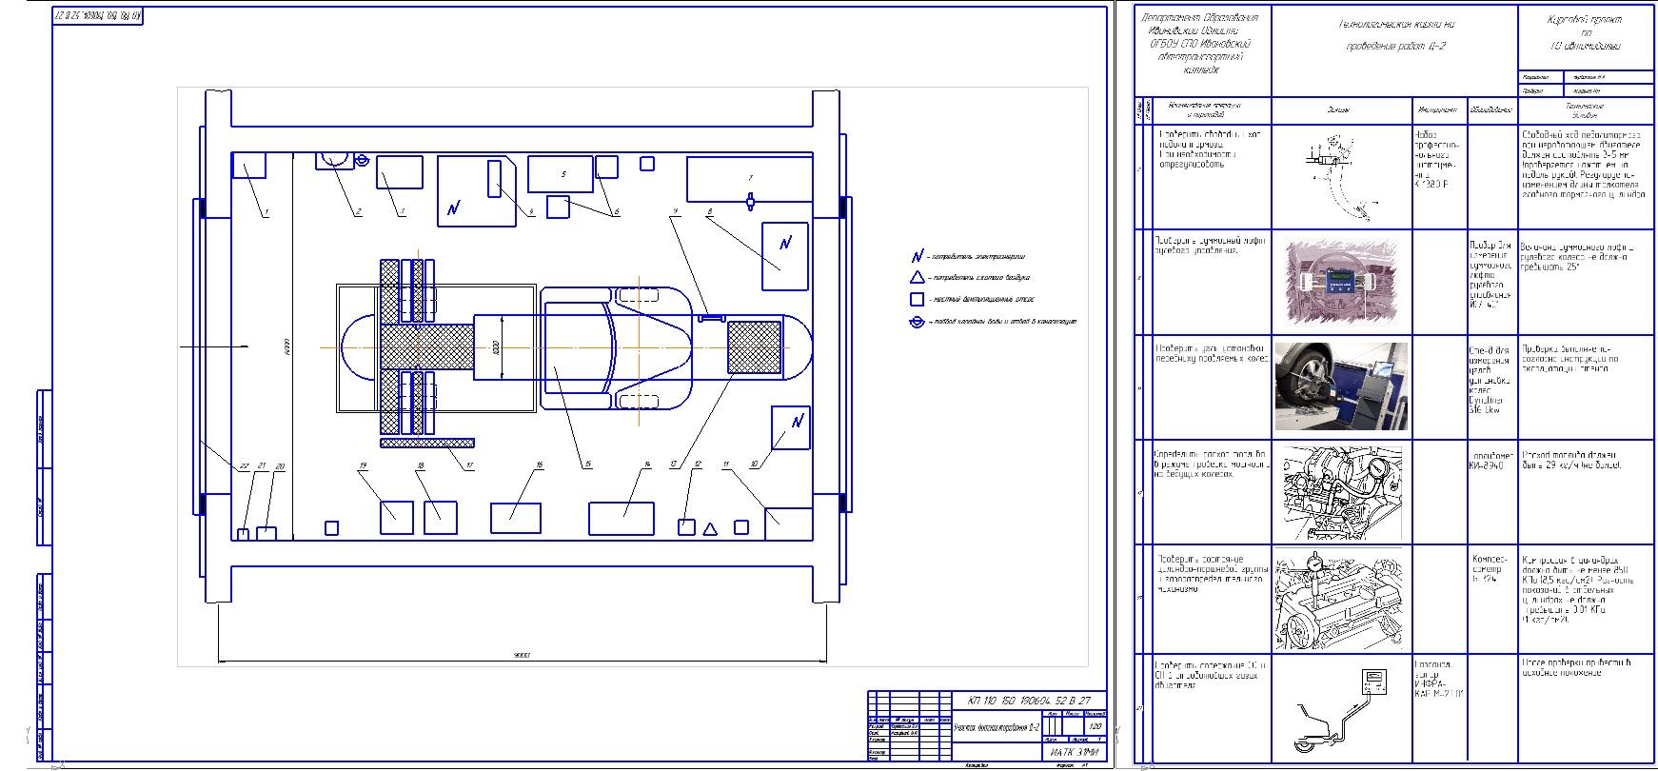Click the compressed air triangle legend symbol
Viewport: 1658px width, 771px height.
[x=917, y=278]
